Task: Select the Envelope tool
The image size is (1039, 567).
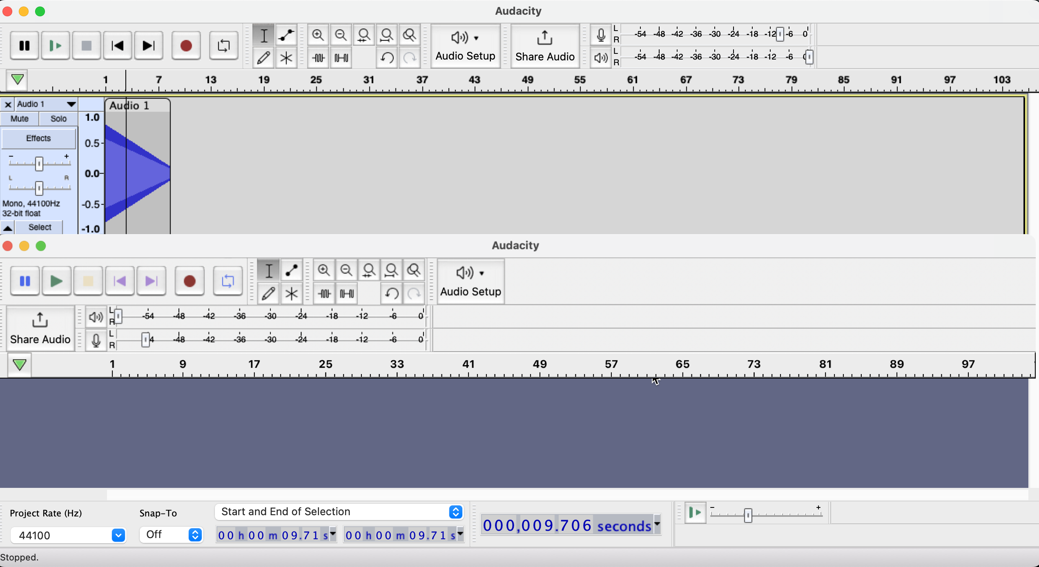Action: [286, 35]
